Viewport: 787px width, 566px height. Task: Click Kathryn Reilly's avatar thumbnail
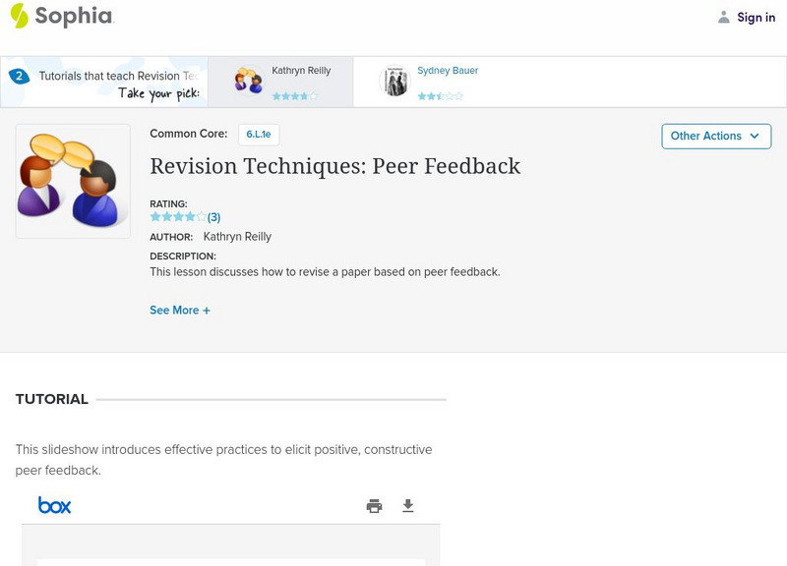[x=249, y=82]
